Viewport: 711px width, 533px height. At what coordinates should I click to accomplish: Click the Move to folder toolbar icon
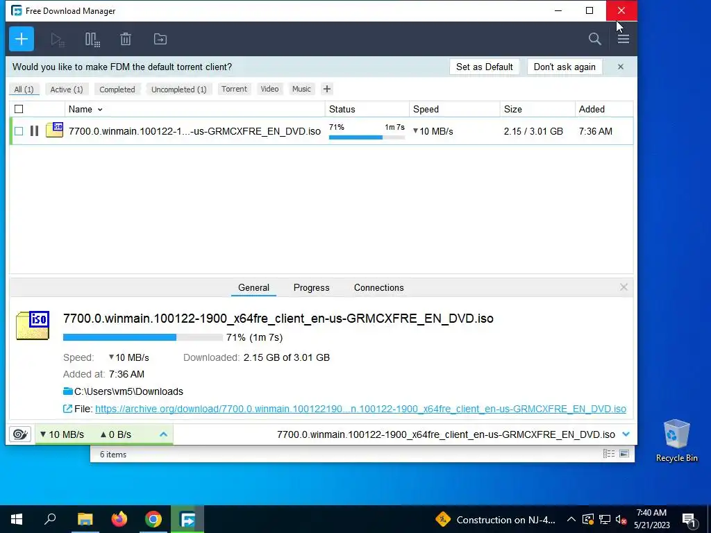coord(160,40)
